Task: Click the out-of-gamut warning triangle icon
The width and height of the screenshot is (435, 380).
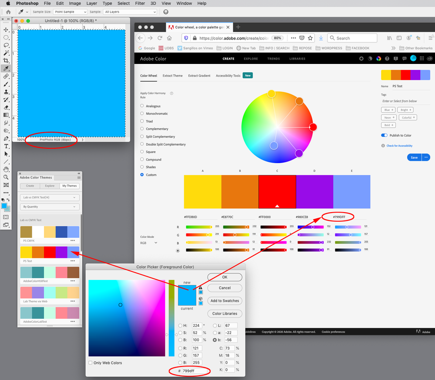Action: pos(200,287)
